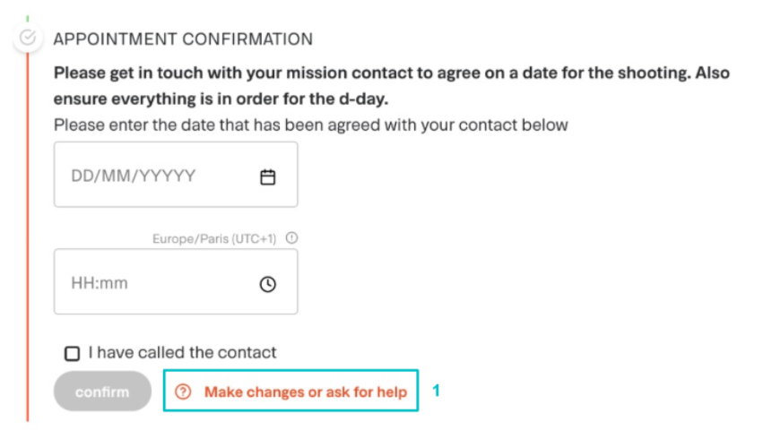The width and height of the screenshot is (772, 430).
Task: Click 'Please enter the date' helper text
Action: click(x=310, y=125)
